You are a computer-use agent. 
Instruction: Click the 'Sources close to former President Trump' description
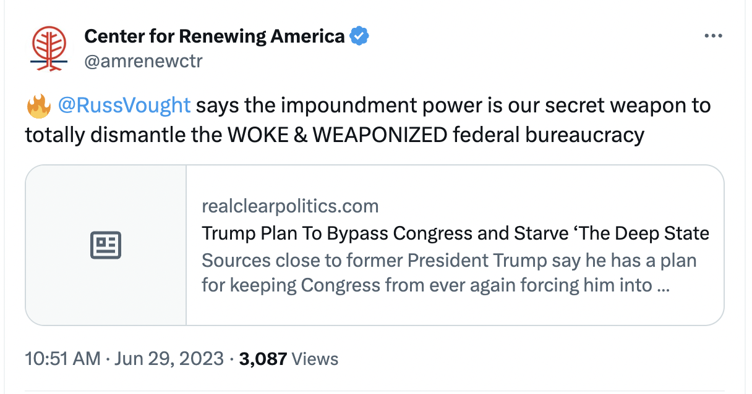pos(449,260)
